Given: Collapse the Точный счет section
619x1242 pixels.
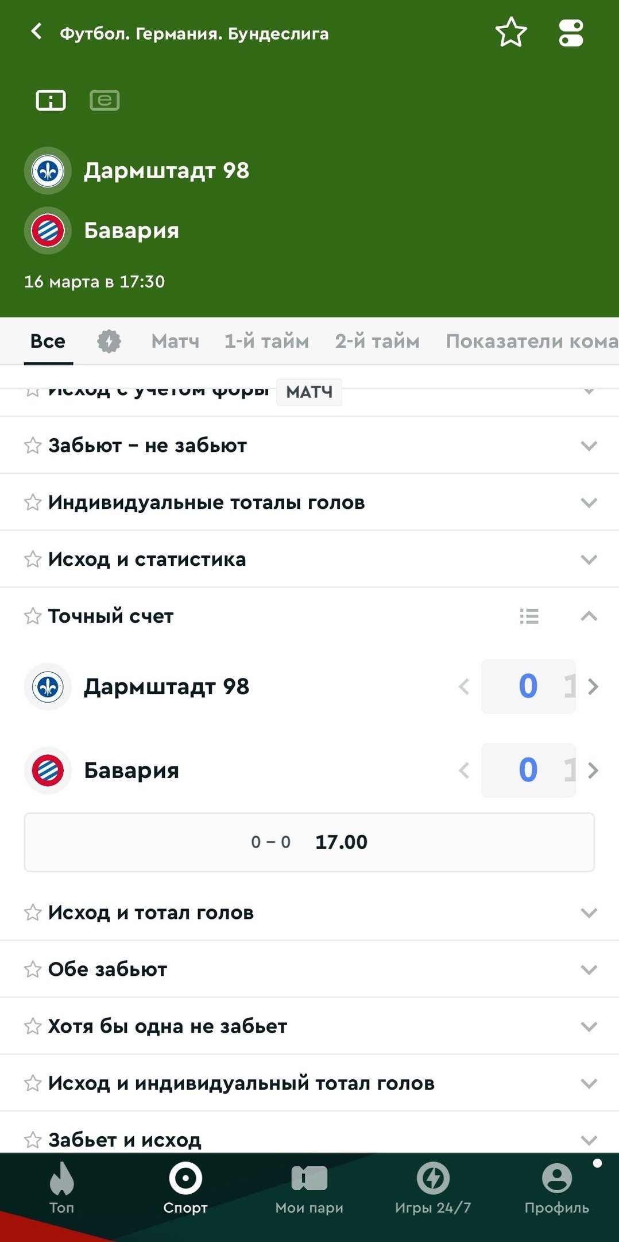Looking at the screenshot, I should [x=589, y=616].
